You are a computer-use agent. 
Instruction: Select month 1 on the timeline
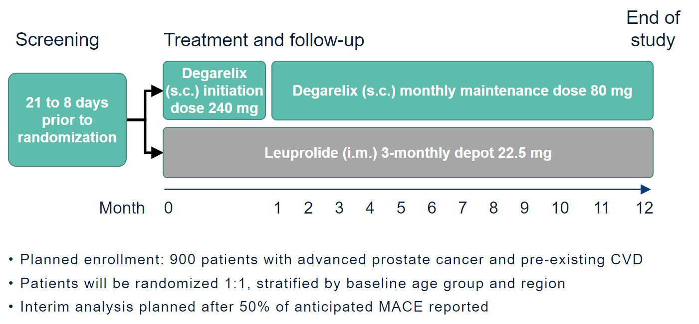coord(277,208)
